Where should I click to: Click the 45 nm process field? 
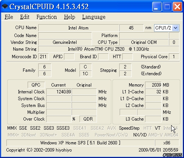point(131,28)
